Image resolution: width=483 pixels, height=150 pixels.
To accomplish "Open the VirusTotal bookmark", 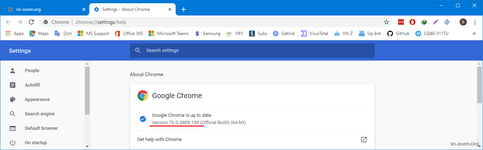I will click(314, 34).
